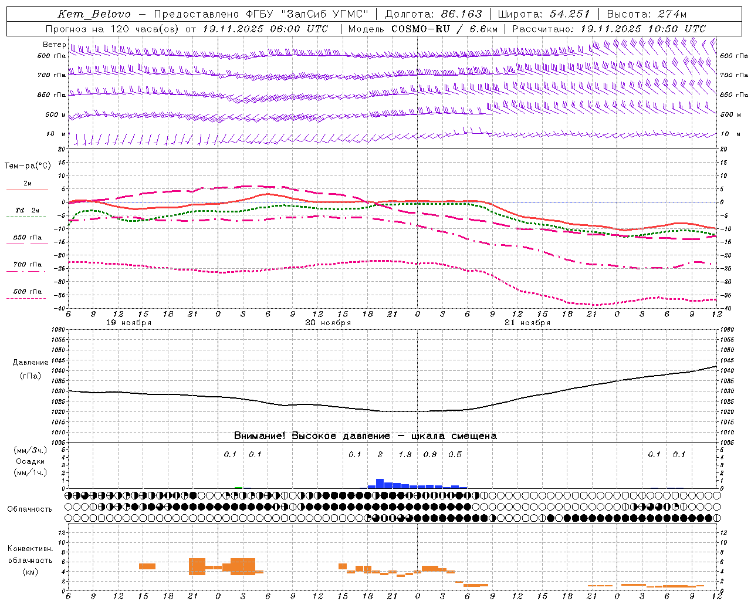Click the Осадки precipitation label

coord(30,461)
